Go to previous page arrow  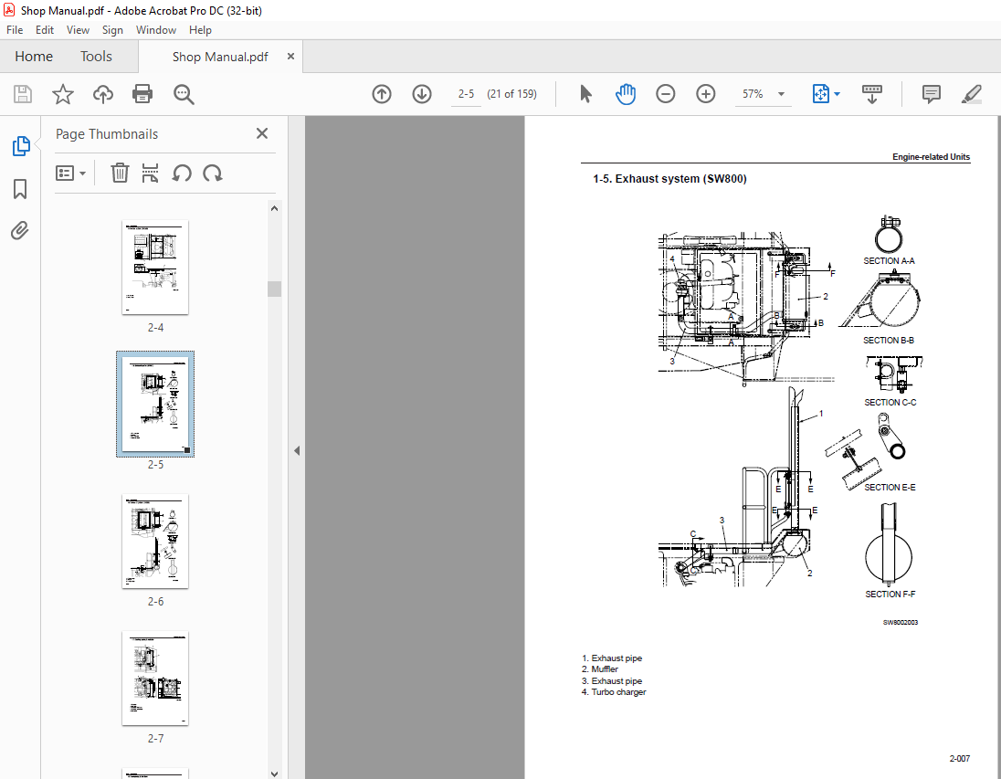(382, 94)
